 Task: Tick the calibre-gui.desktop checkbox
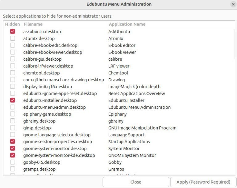(13, 59)
